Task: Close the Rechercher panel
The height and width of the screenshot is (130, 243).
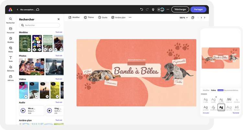Action: (x=59, y=19)
